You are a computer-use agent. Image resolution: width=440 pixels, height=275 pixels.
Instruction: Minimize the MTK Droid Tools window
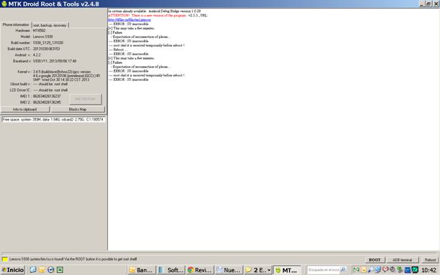pos(422,4)
